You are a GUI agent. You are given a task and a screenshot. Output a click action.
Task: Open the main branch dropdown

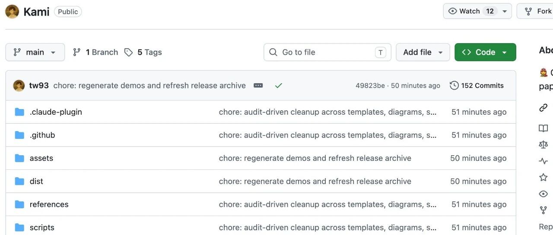(35, 52)
